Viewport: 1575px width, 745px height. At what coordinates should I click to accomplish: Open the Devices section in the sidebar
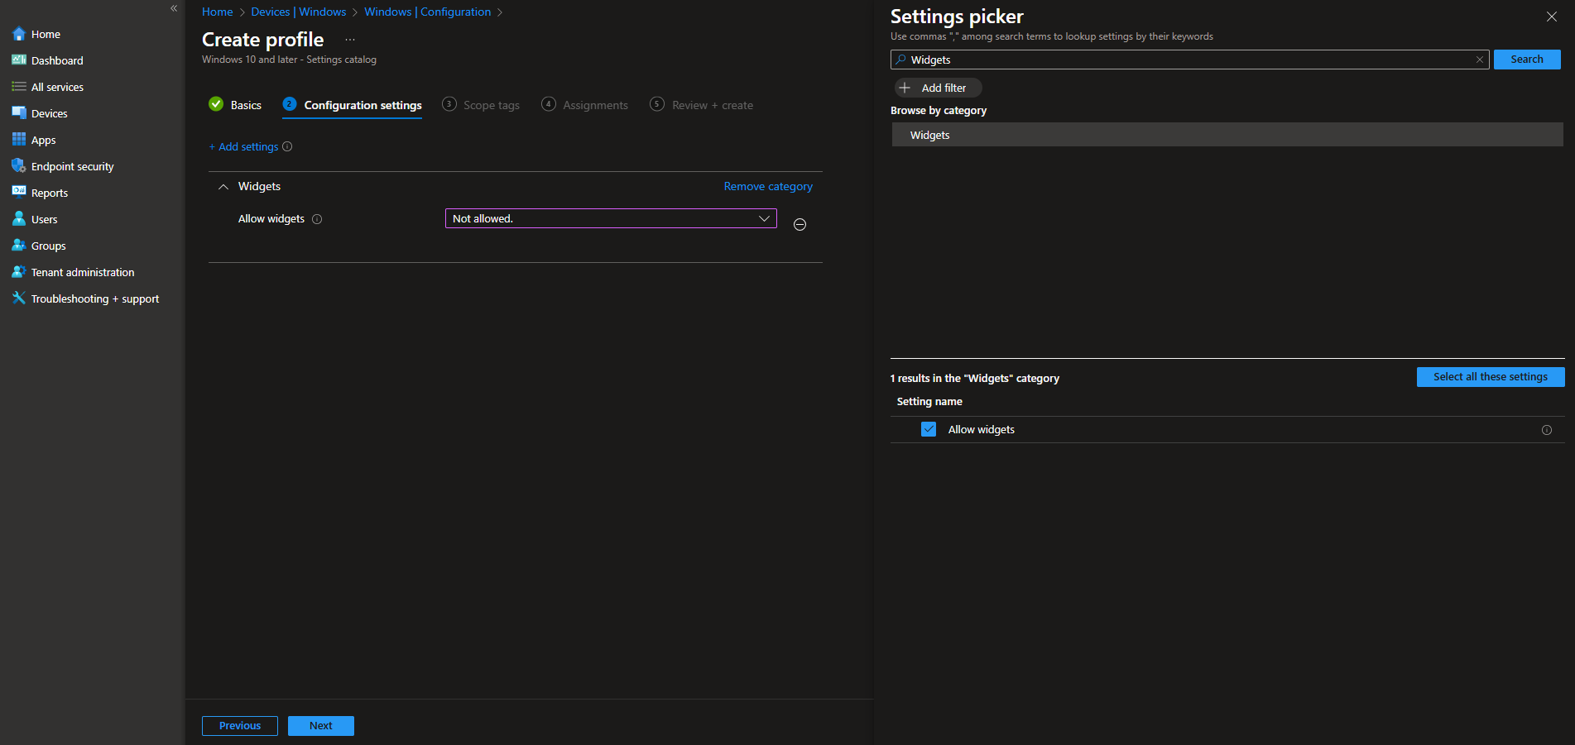point(48,112)
